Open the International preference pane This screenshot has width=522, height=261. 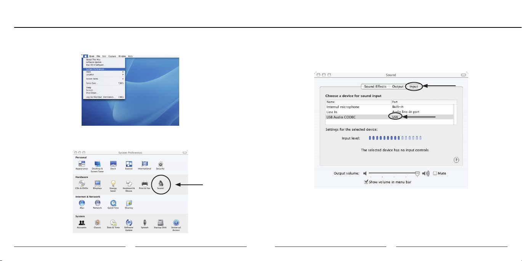(x=145, y=165)
